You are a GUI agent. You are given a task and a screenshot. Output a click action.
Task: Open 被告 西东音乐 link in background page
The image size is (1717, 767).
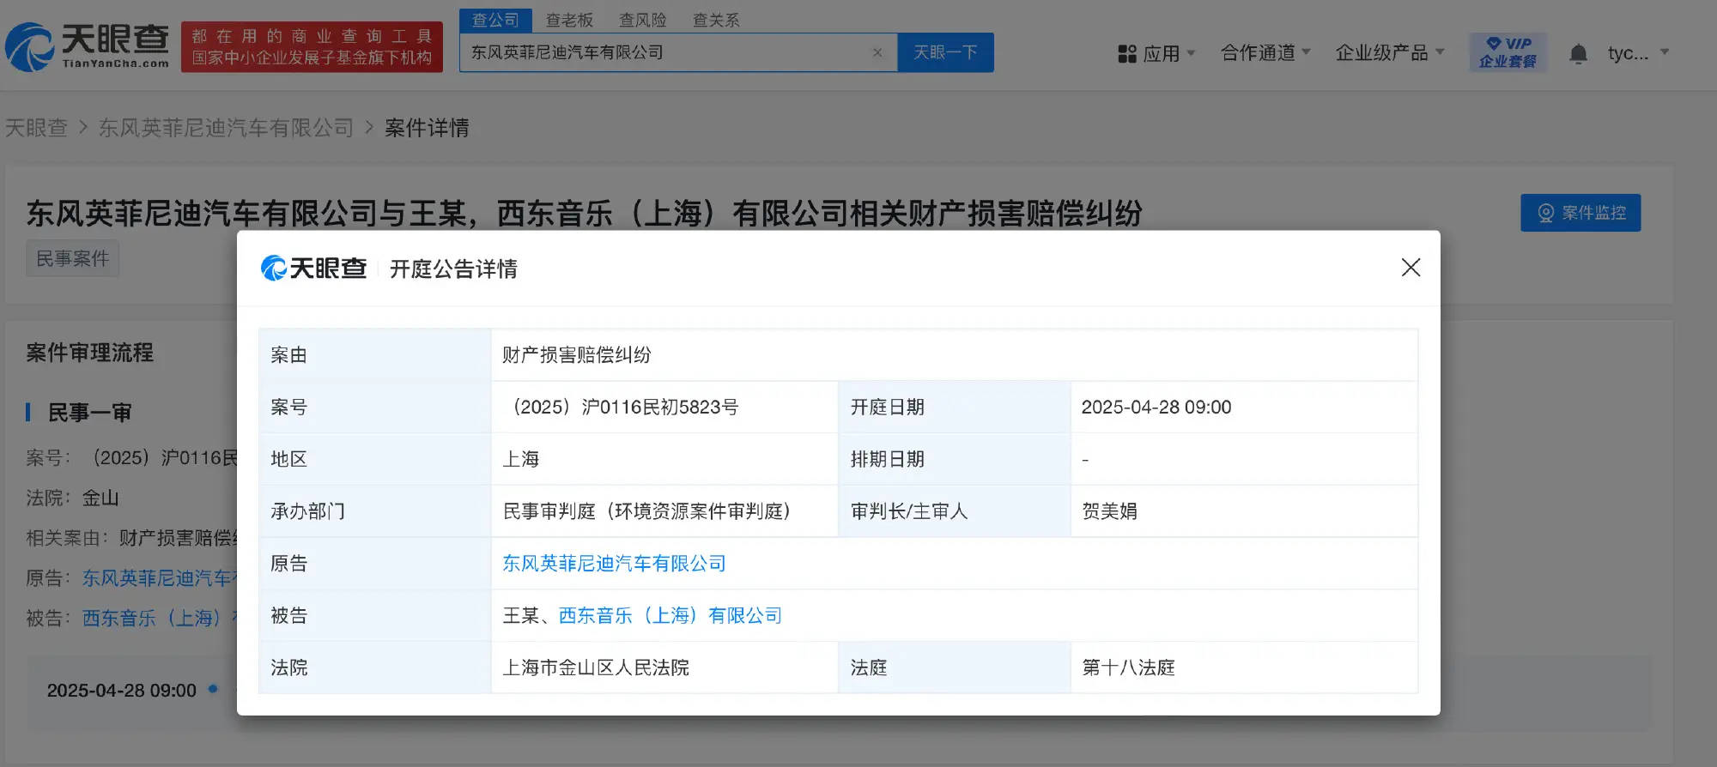click(x=159, y=619)
